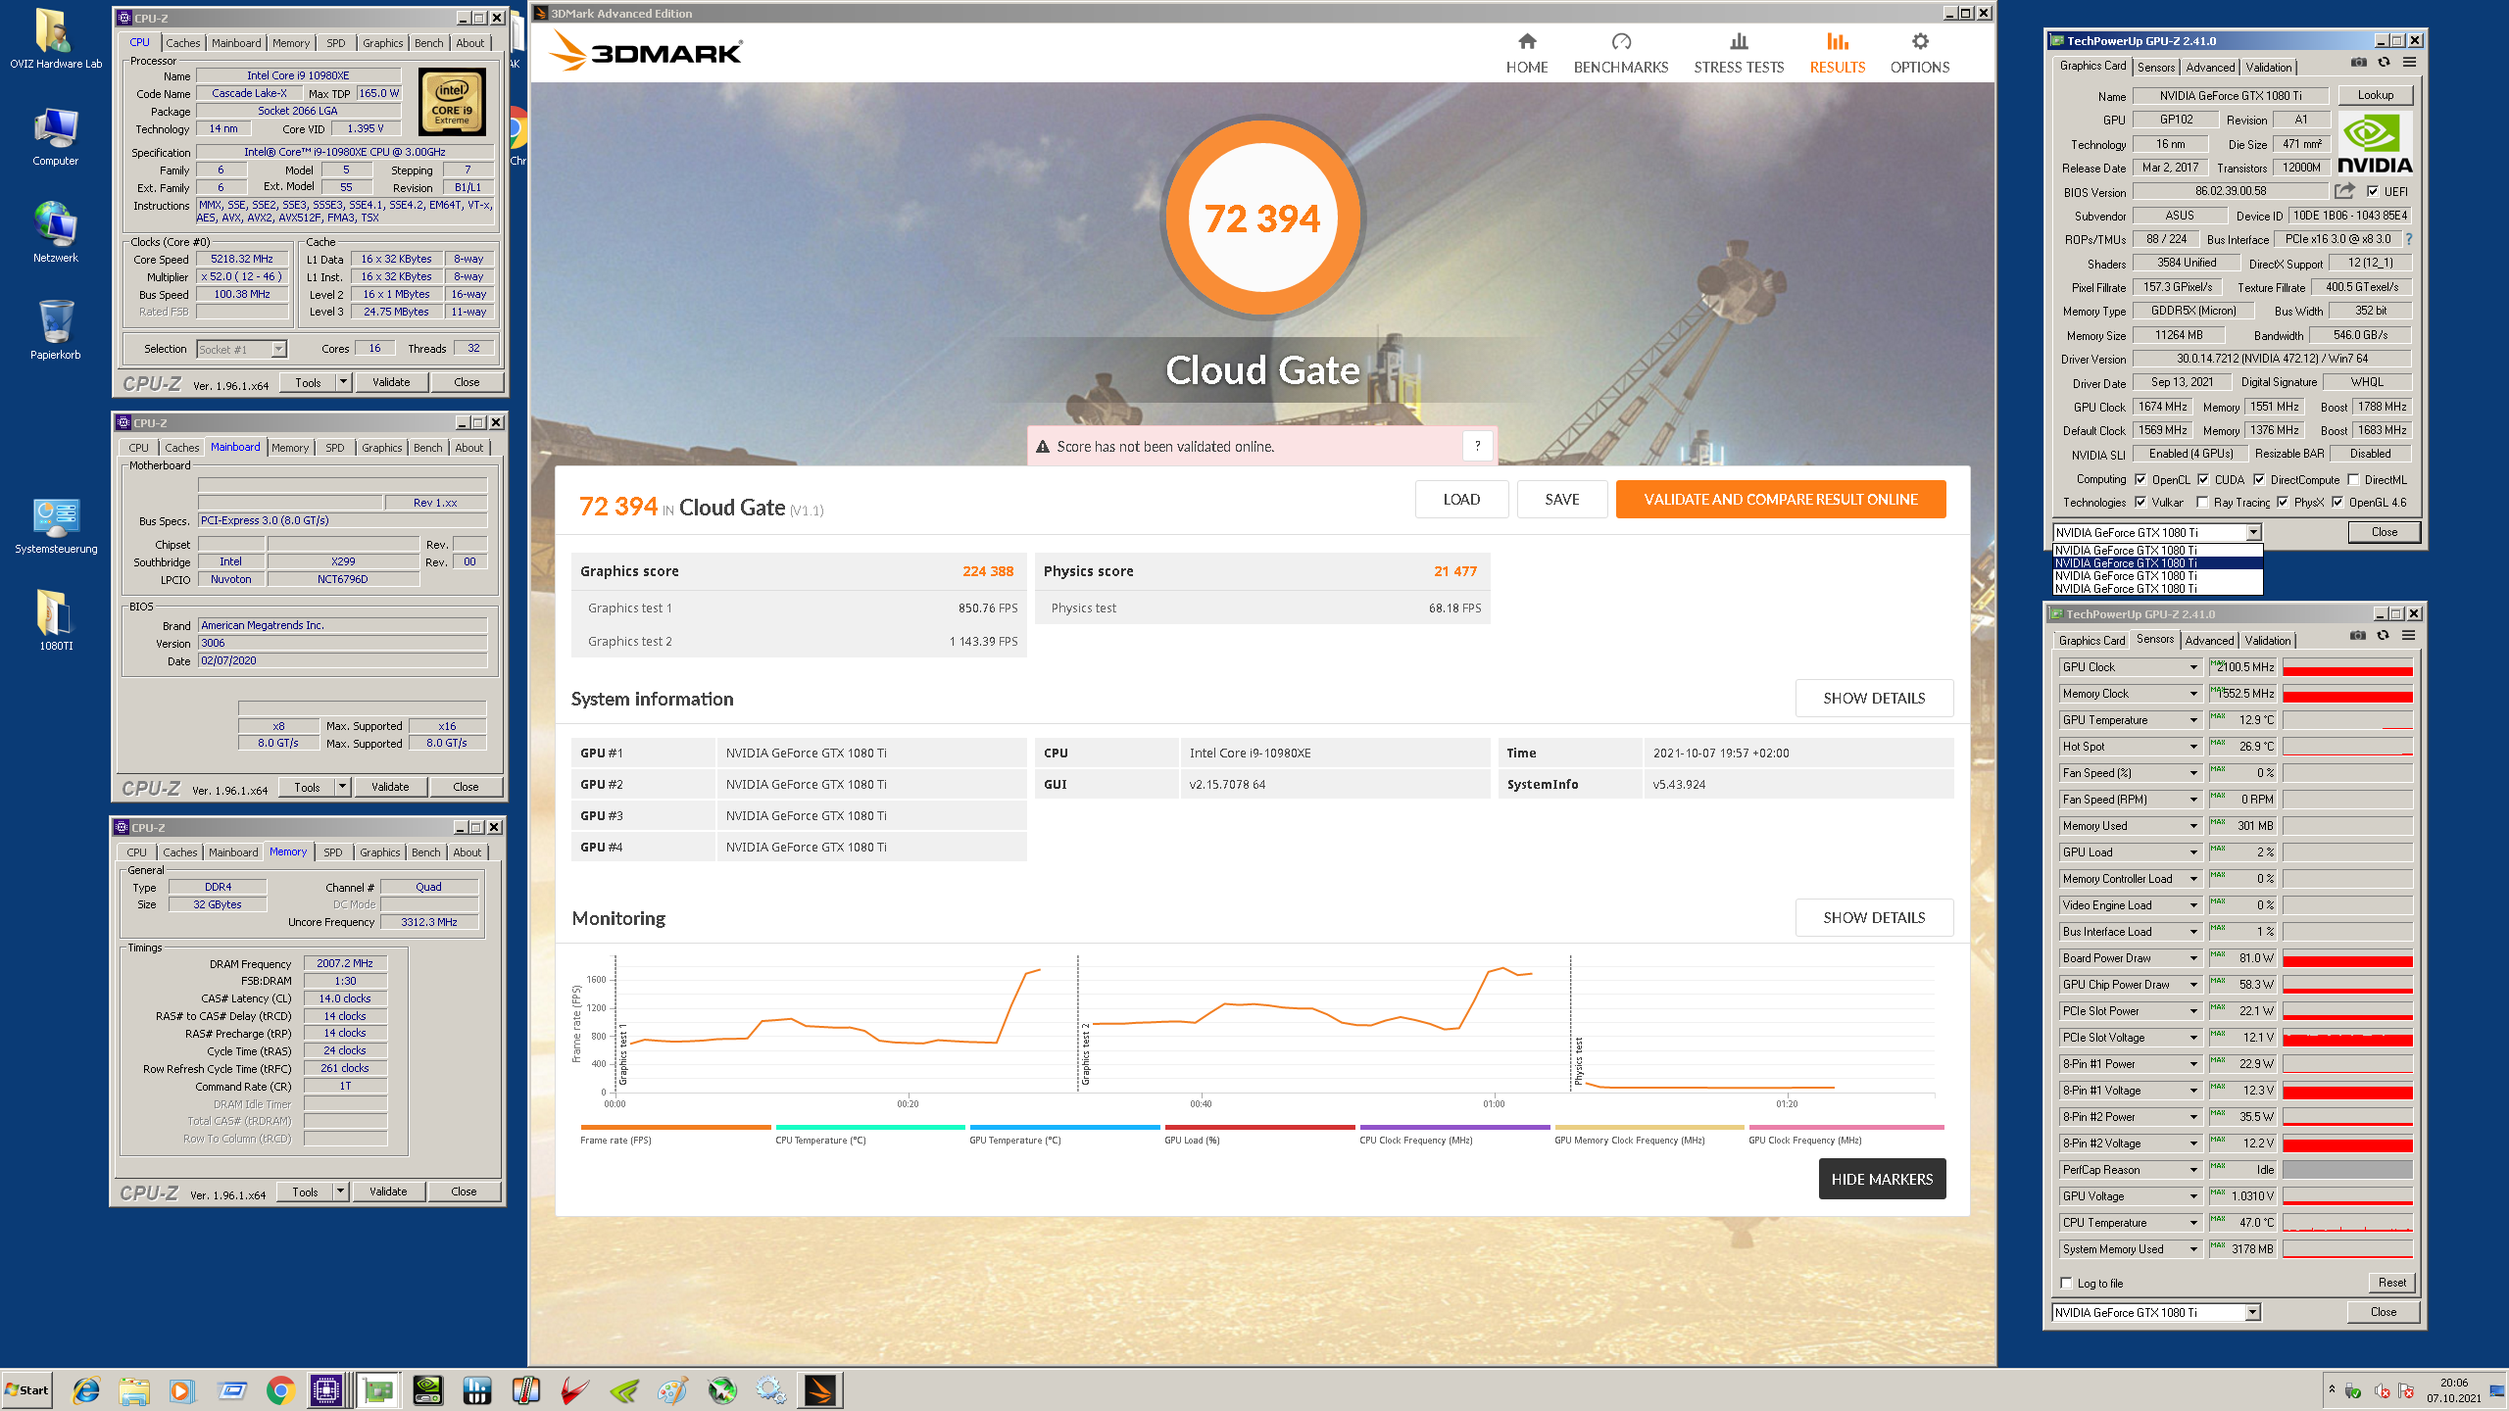Expand the Board Power Draw sensor dropdown
2509x1411 pixels.
coord(2193,958)
